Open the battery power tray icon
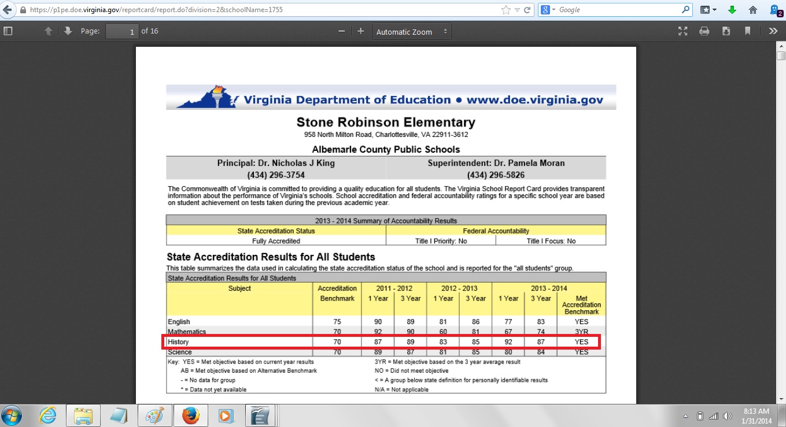The height and width of the screenshot is (427, 786). pyautogui.click(x=700, y=416)
